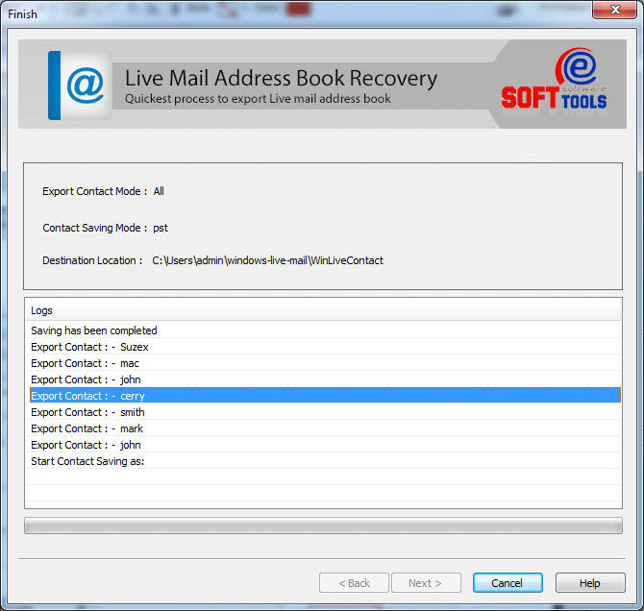Image resolution: width=644 pixels, height=611 pixels.
Task: Select the 'Saving has been completed' log entry
Action: click(x=94, y=330)
